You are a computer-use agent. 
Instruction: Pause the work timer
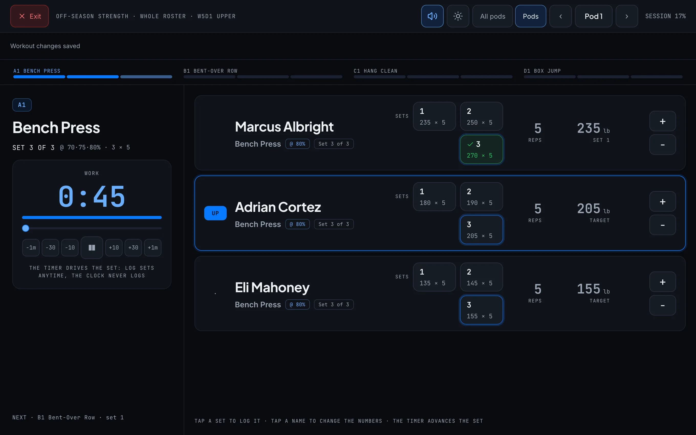tap(92, 247)
